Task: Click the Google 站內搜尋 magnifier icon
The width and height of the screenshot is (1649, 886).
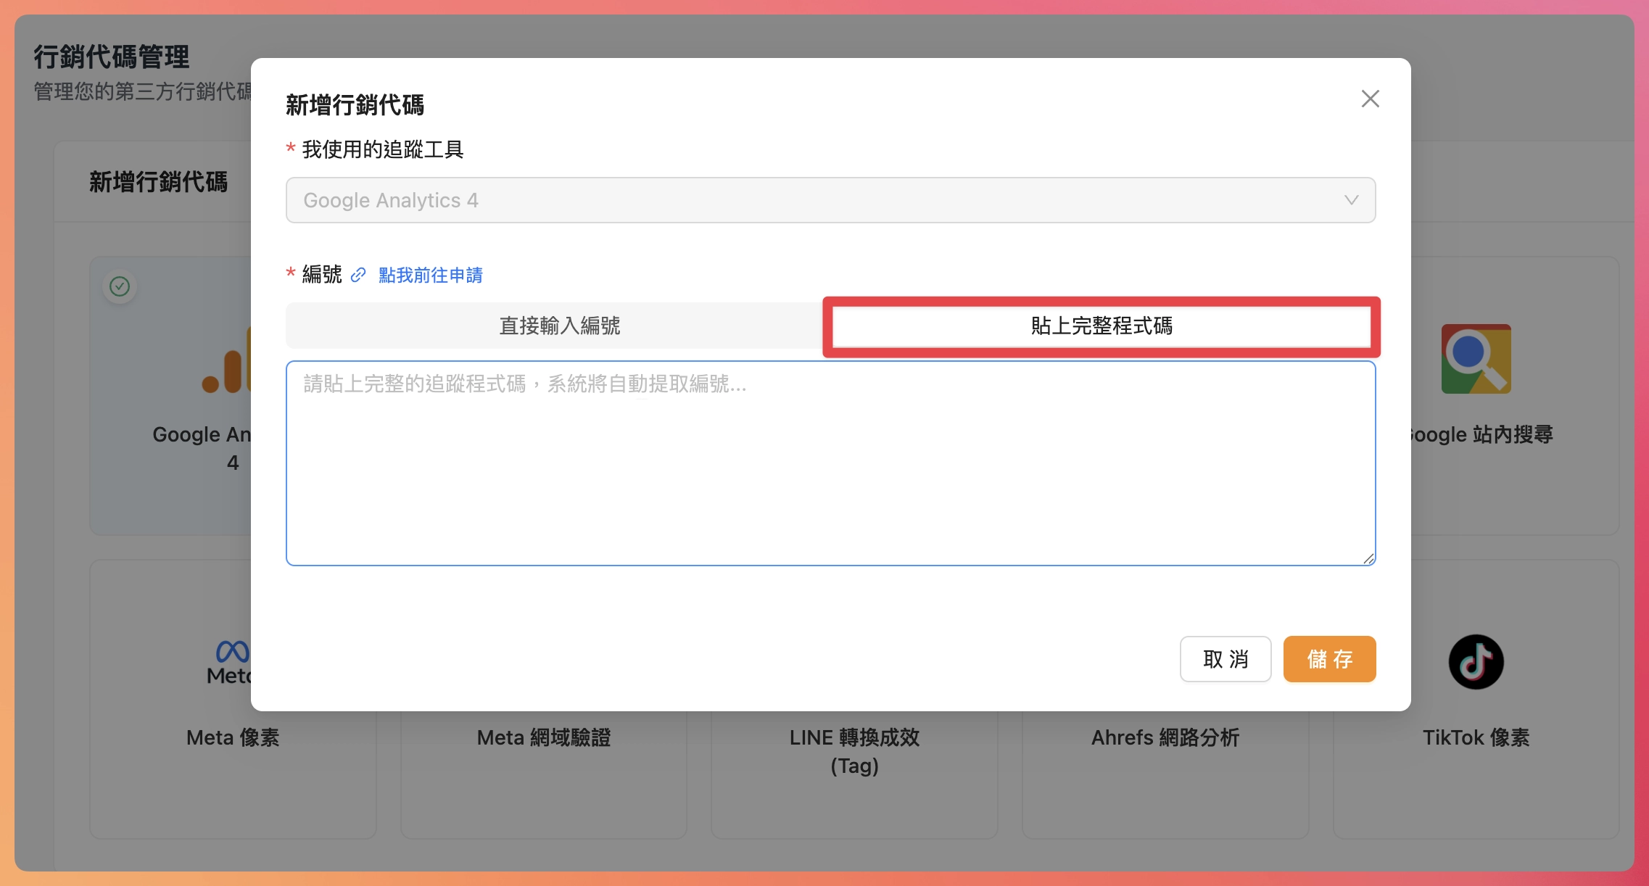Action: click(1476, 359)
